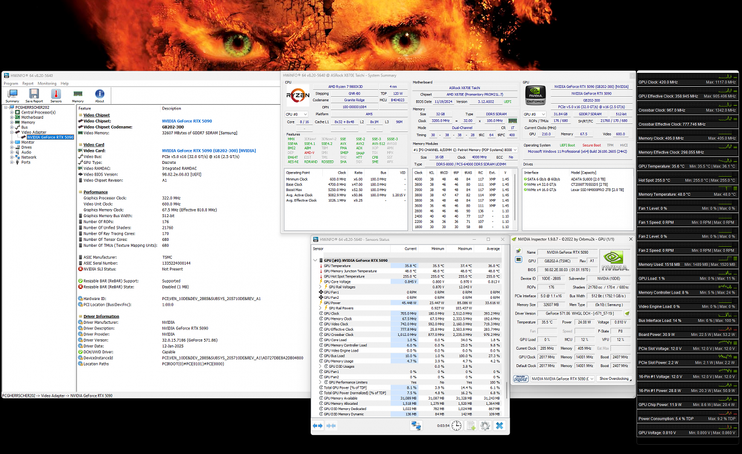Collapse the Video Adapter tree node

[x=11, y=132]
